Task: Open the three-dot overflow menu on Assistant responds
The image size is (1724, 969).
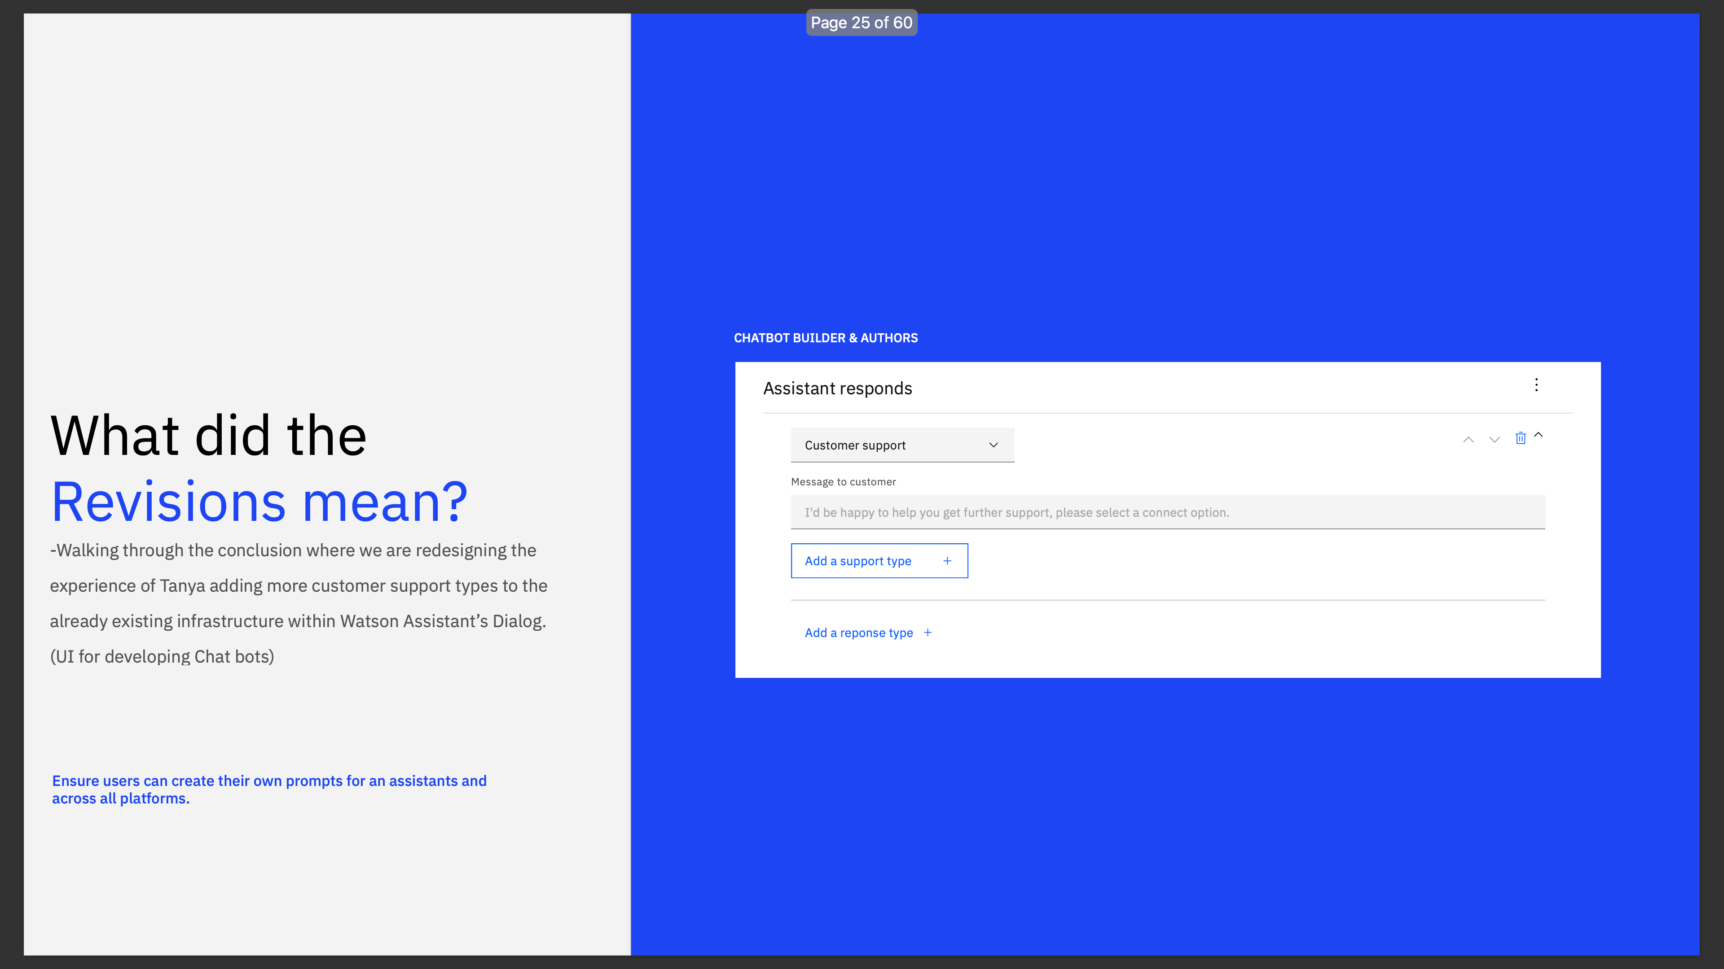Action: point(1537,384)
